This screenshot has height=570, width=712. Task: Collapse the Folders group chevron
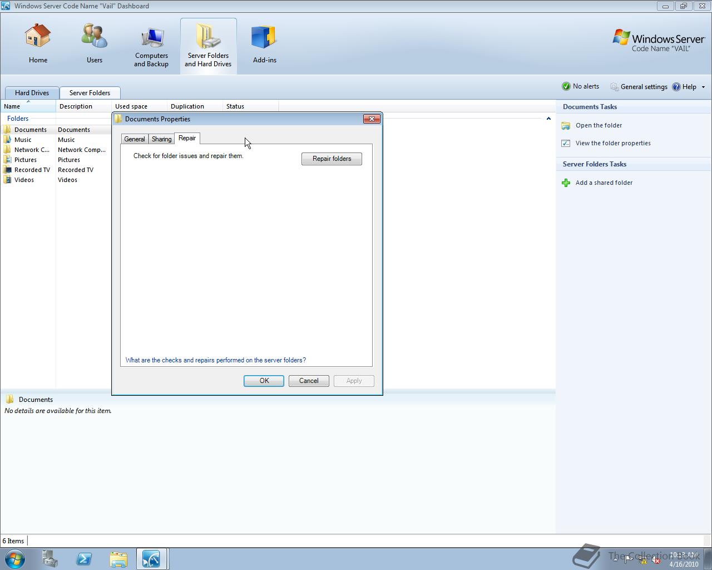tap(548, 119)
